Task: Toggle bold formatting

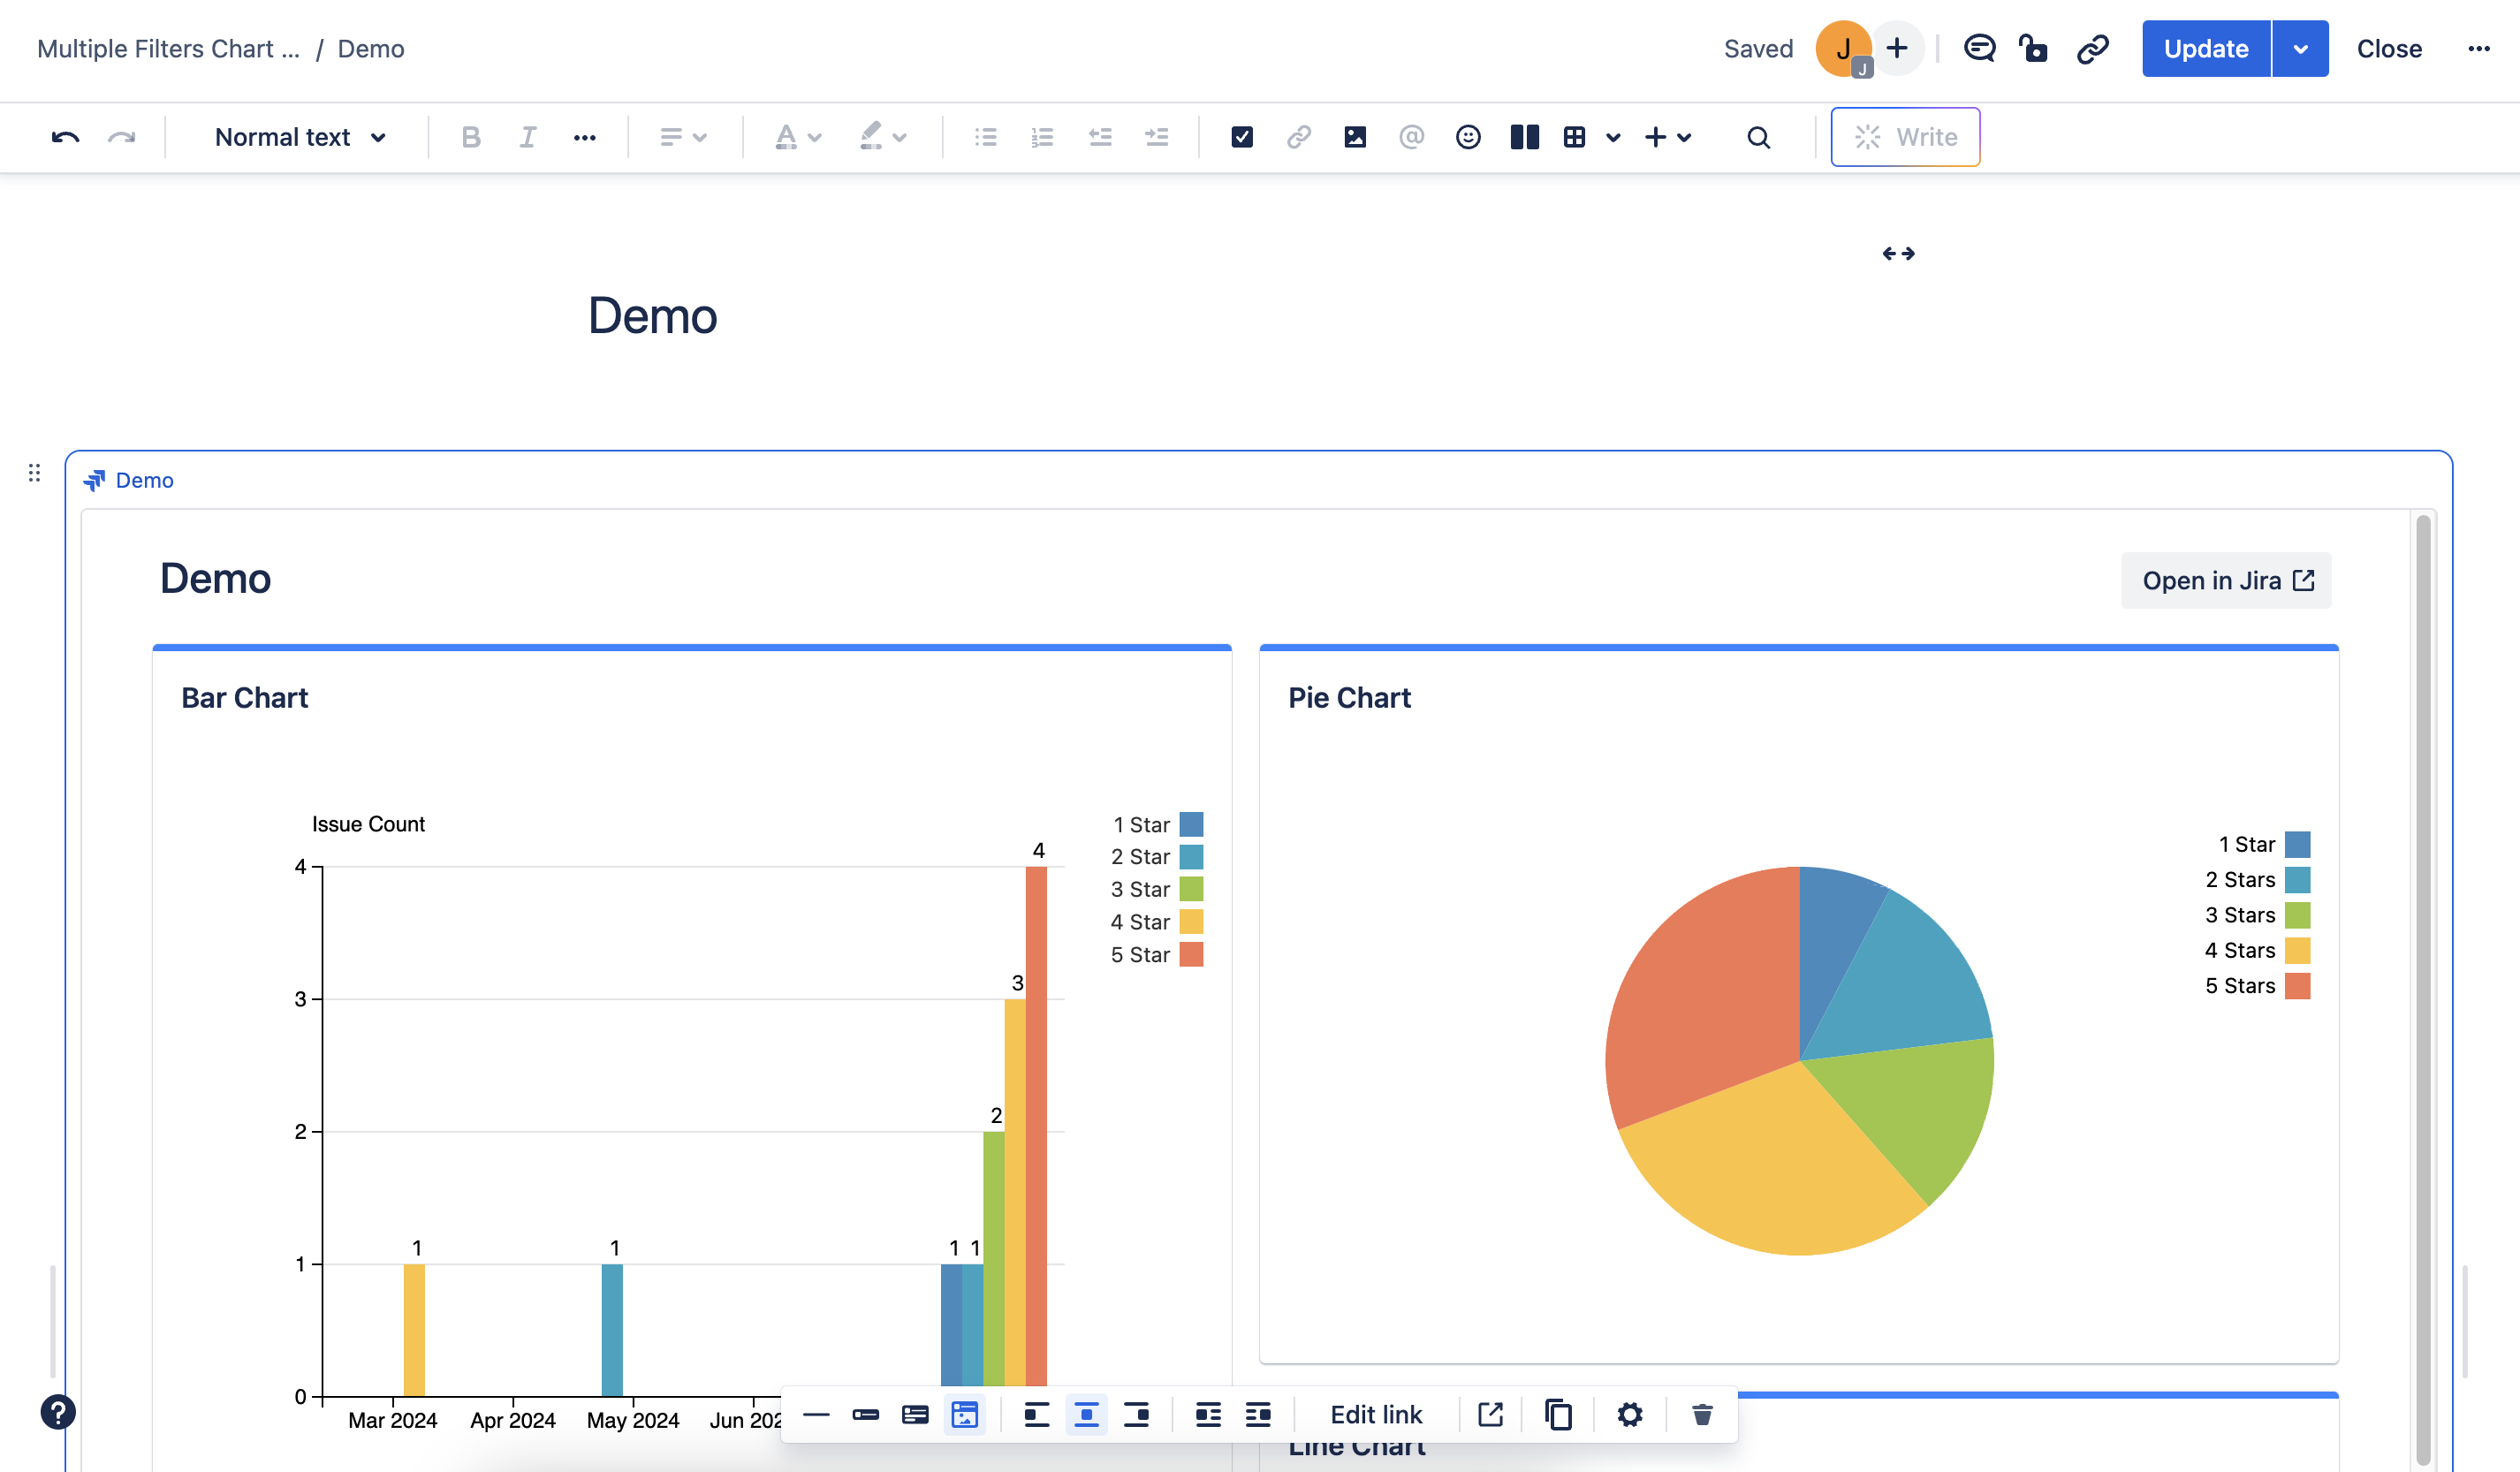Action: (x=470, y=137)
